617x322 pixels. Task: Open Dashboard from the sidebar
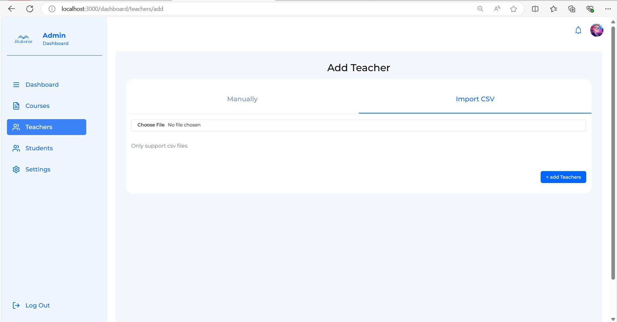point(42,85)
